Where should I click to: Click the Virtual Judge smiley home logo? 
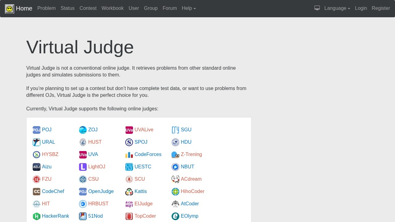tap(9, 8)
